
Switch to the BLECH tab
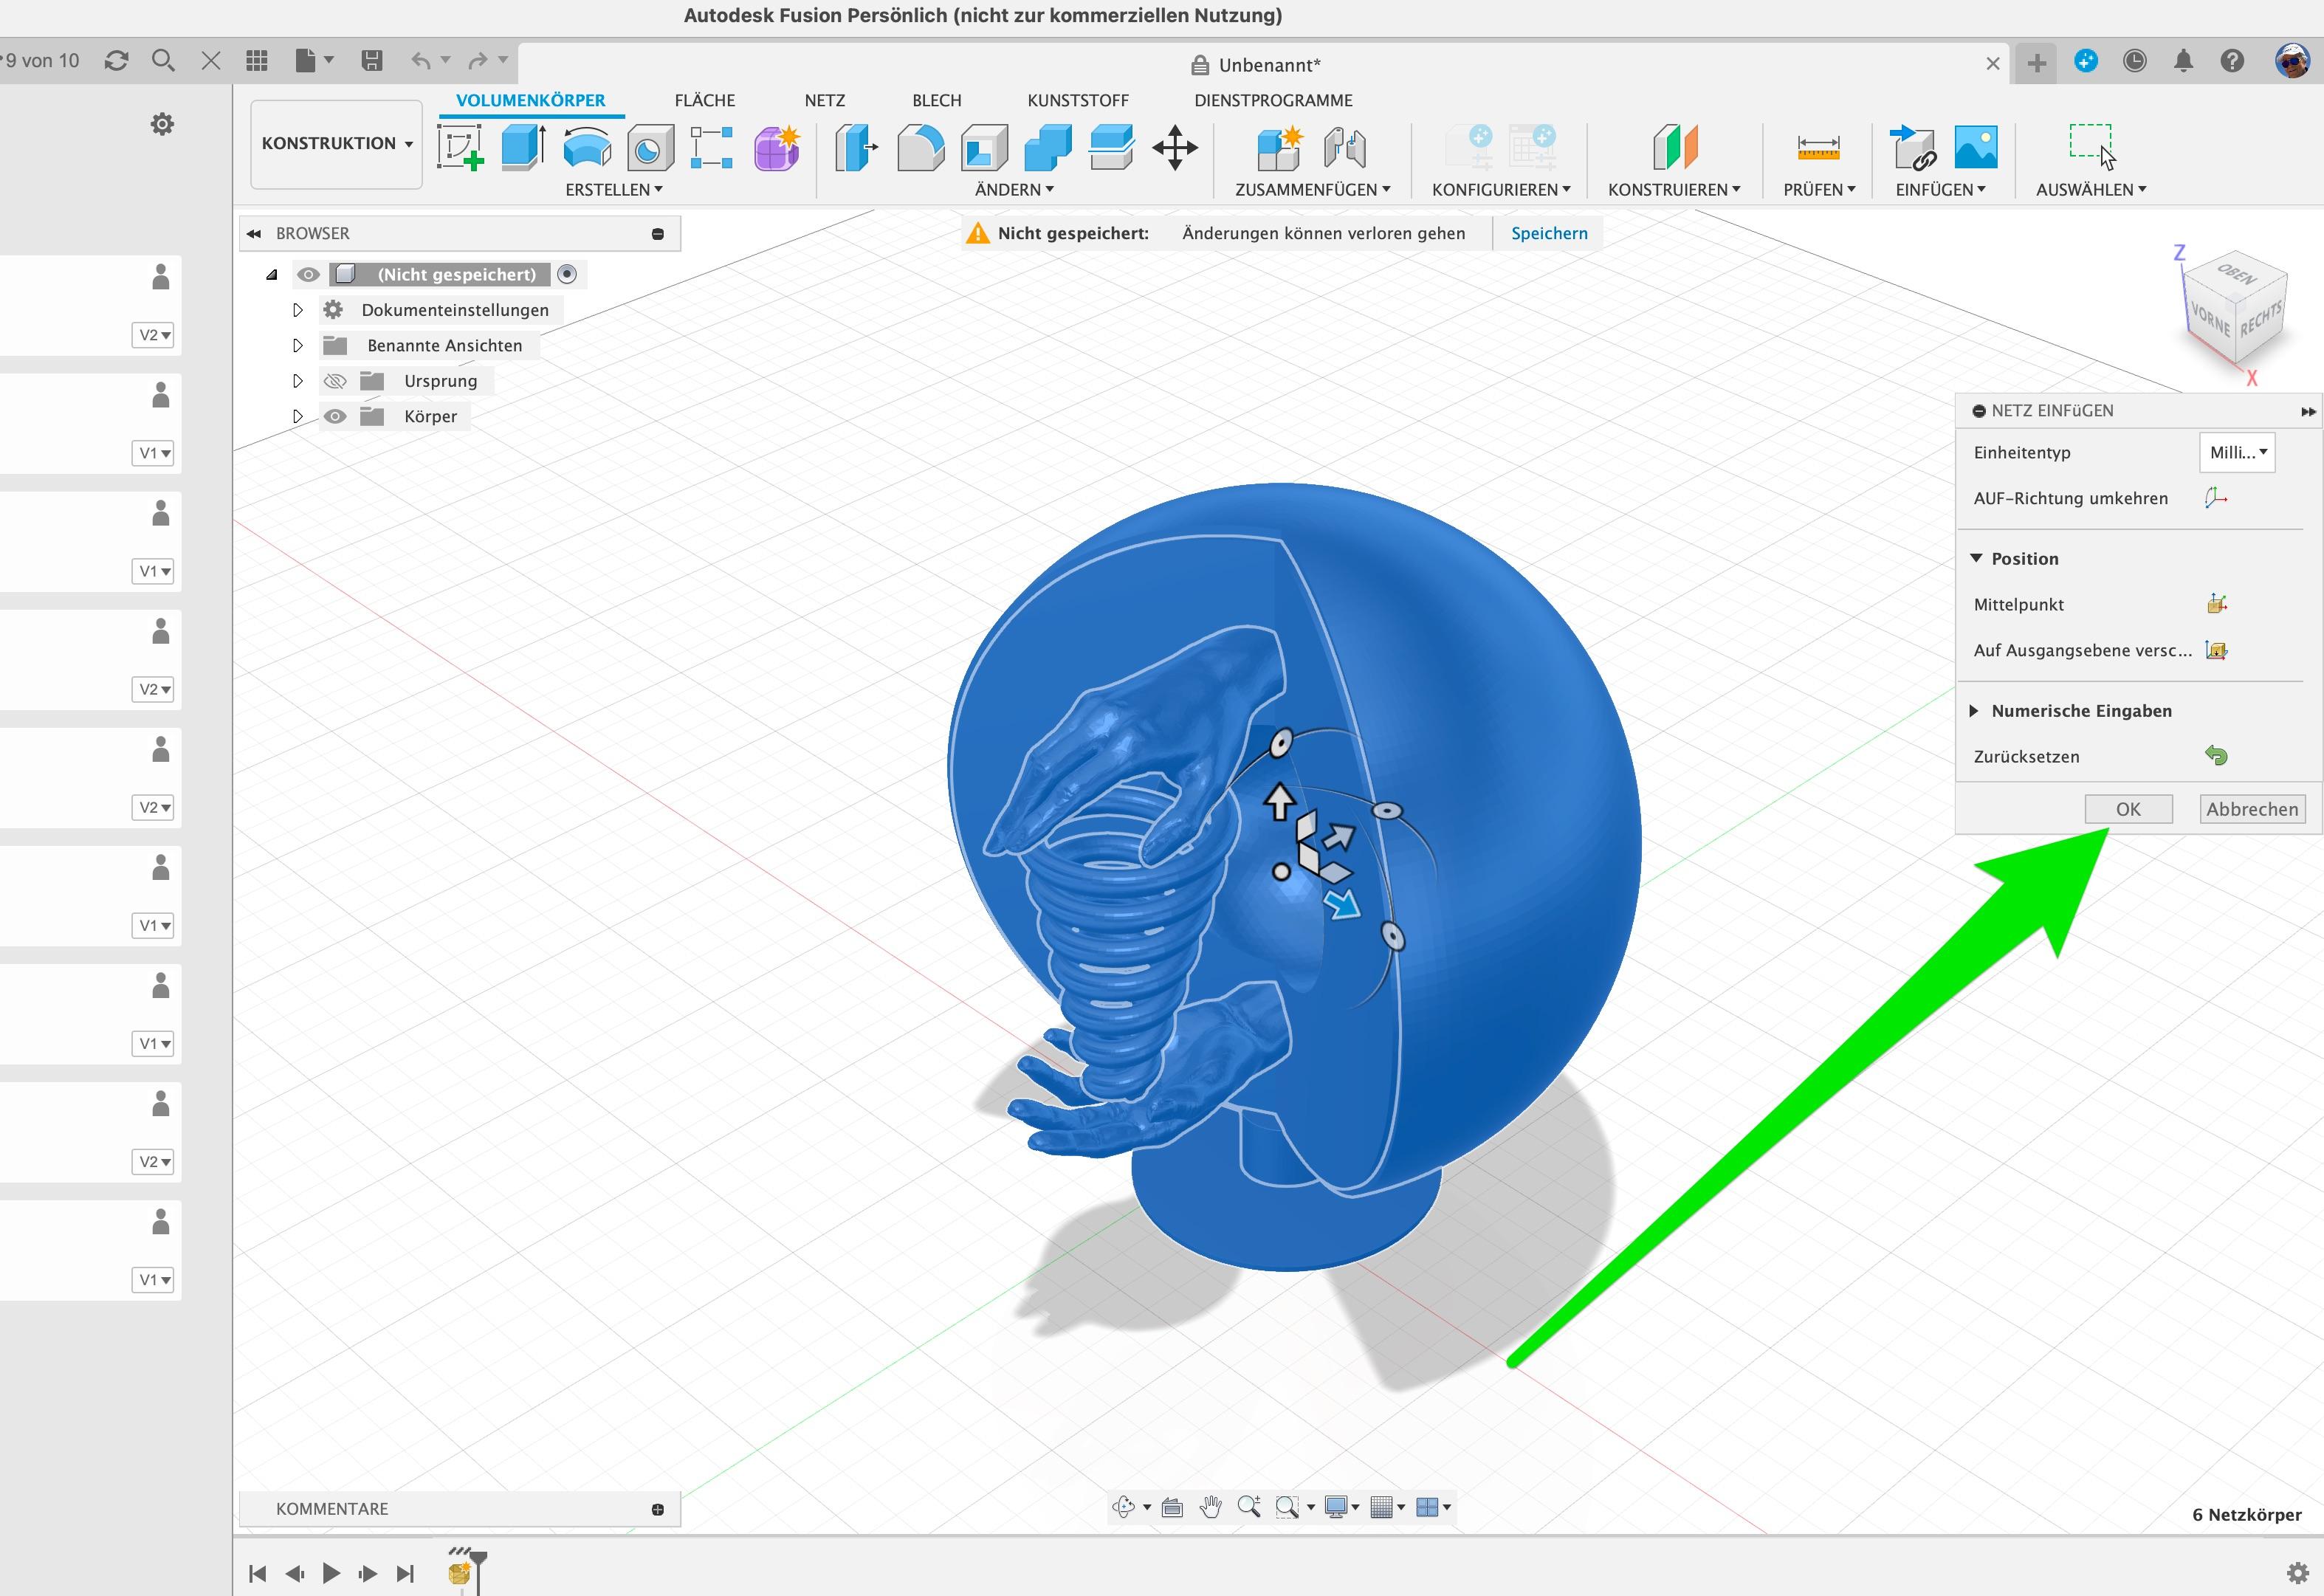936,100
